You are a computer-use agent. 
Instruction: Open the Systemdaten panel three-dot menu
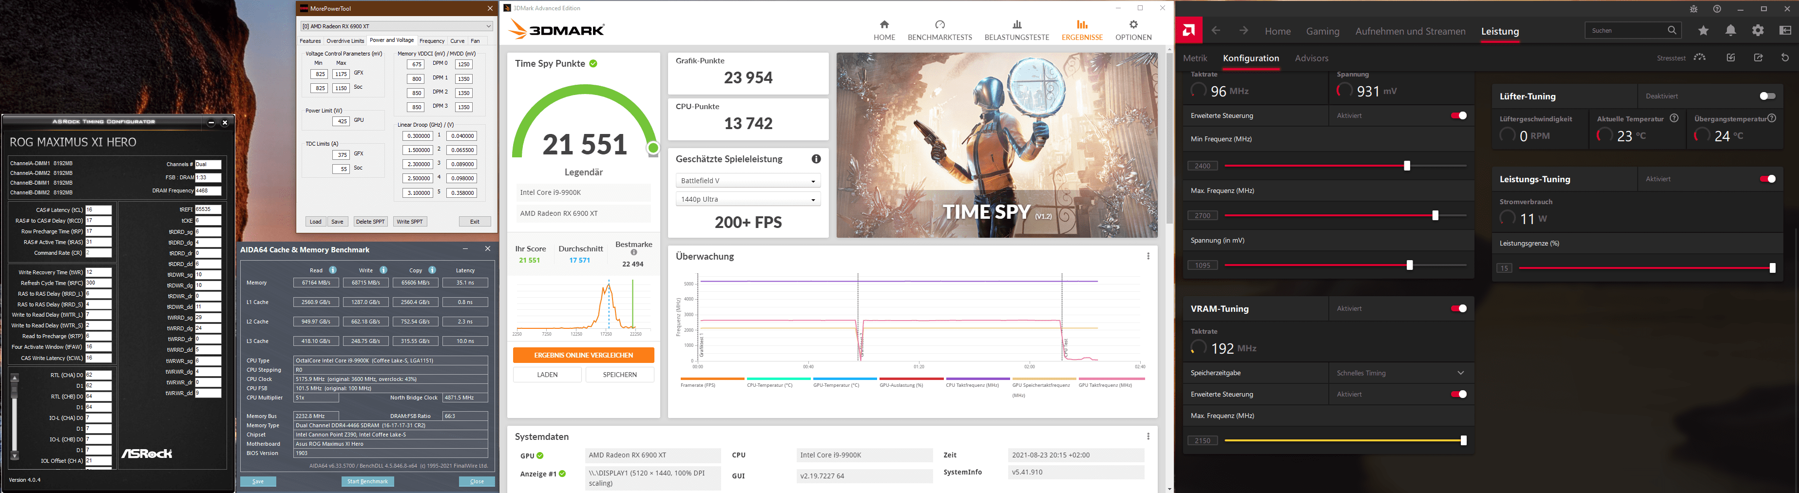point(1148,436)
